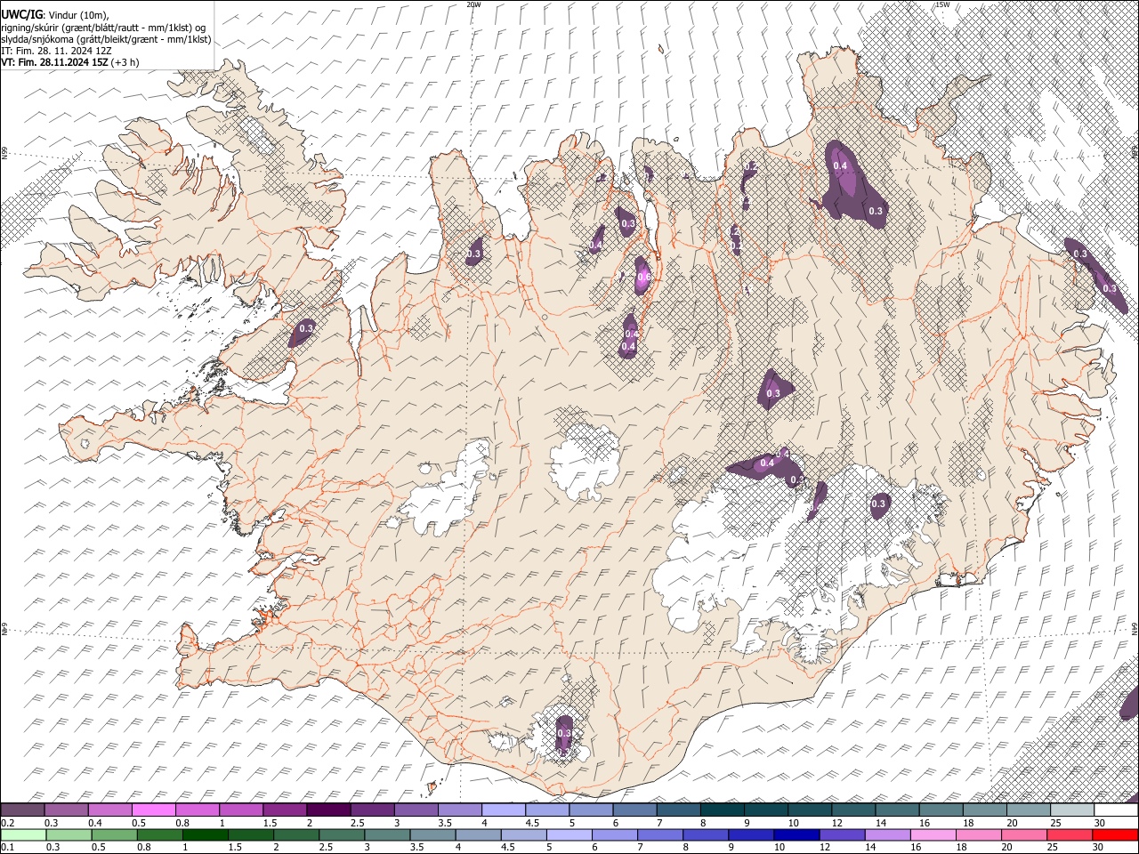The image size is (1139, 854).
Task: Click the white Hofsjökull glacier in central Iceland
Action: [x=585, y=461]
